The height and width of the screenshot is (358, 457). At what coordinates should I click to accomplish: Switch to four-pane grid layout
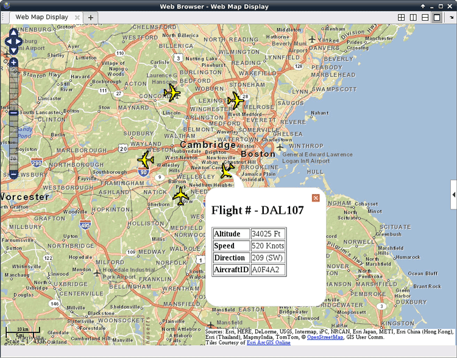(x=402, y=18)
